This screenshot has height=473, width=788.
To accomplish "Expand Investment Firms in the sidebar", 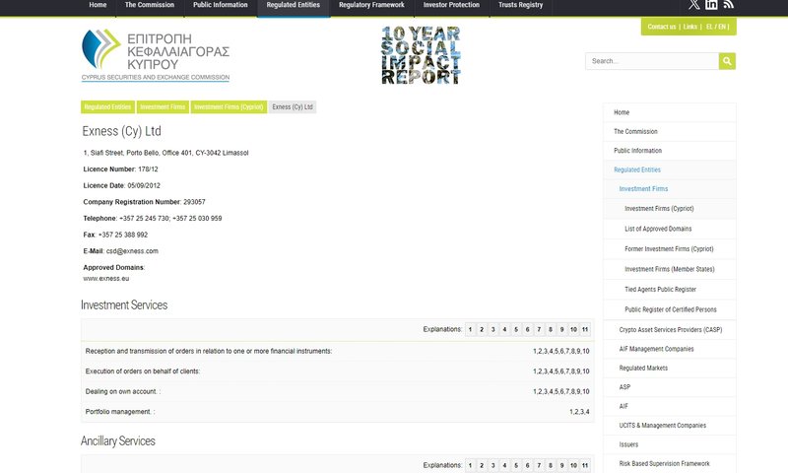I will 643,189.
